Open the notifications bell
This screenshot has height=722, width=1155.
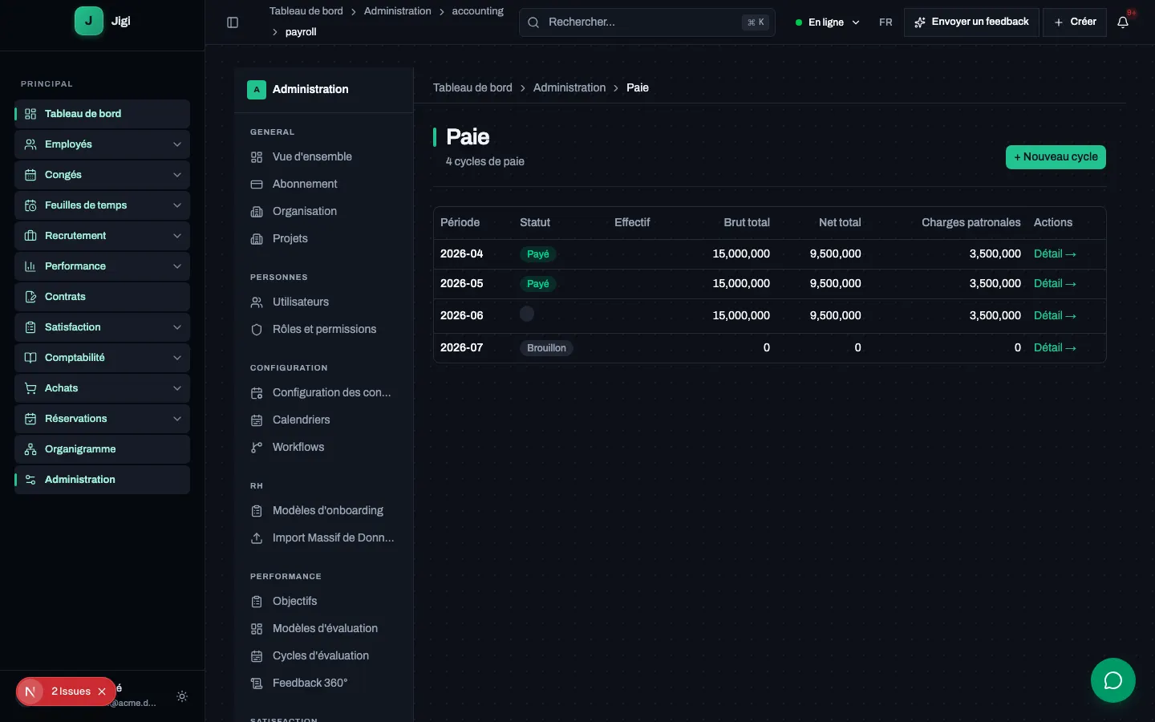point(1123,22)
